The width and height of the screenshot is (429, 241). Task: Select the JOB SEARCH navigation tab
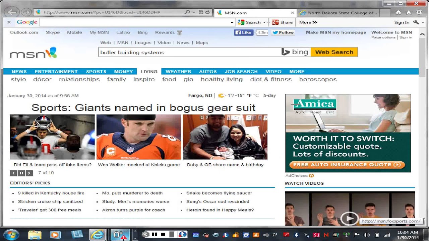coord(241,72)
